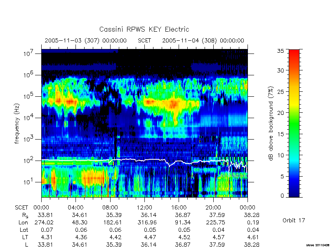The image size is (330, 247).
Task: Click the 15 tick on the color bar
Action: pos(280,134)
